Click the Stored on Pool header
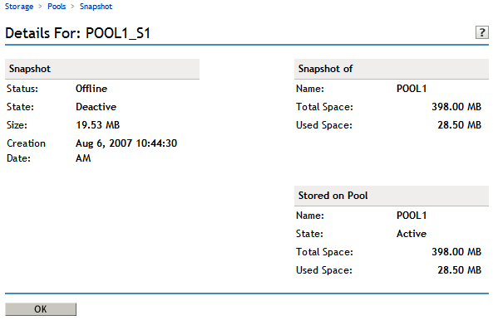Image resolution: width=493 pixels, height=320 pixels. [392, 196]
